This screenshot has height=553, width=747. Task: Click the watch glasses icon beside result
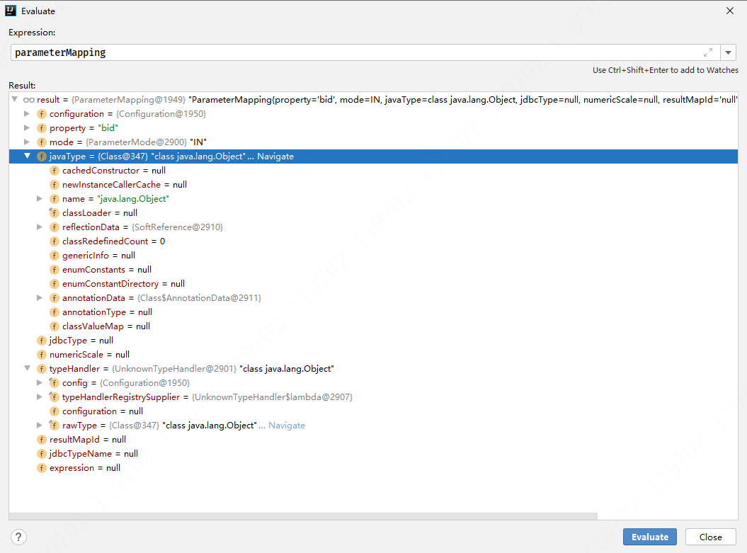29,100
